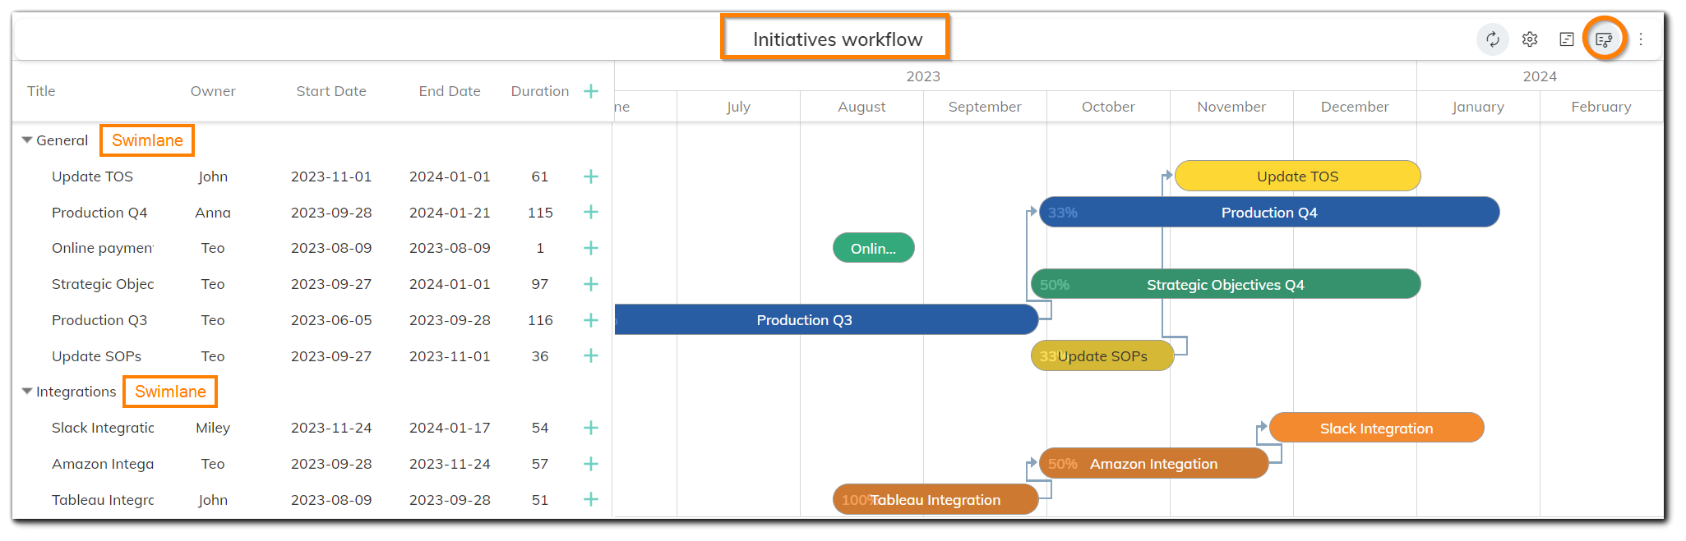Click the Online payment title cell
Image resolution: width=1686 pixels, height=541 pixels.
tap(103, 248)
